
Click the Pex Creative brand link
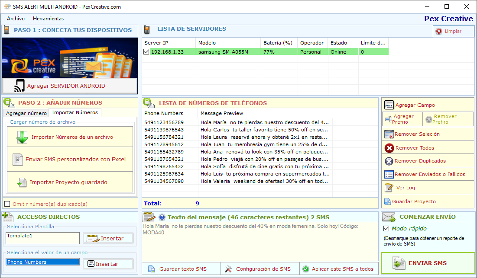pyautogui.click(x=448, y=19)
